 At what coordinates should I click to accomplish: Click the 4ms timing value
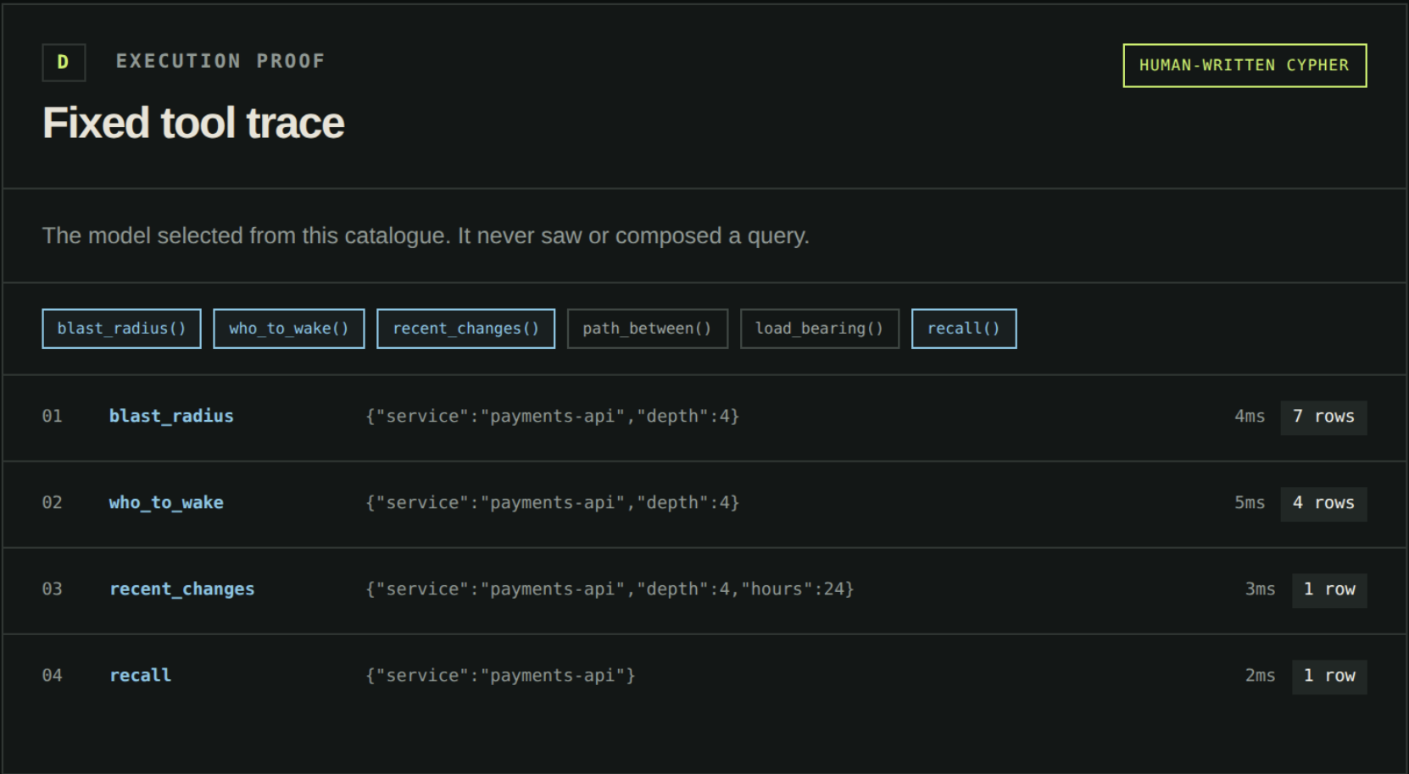point(1250,416)
